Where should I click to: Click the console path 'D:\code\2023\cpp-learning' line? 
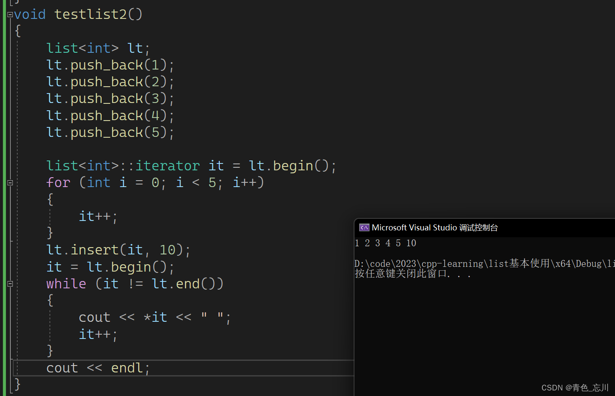pos(485,263)
